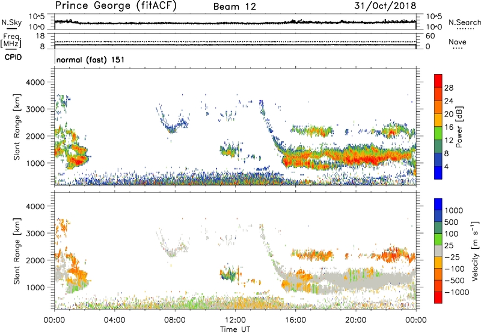The image size is (481, 333).
Task: Select the "3000" tick on power panel
Action: coord(35,109)
